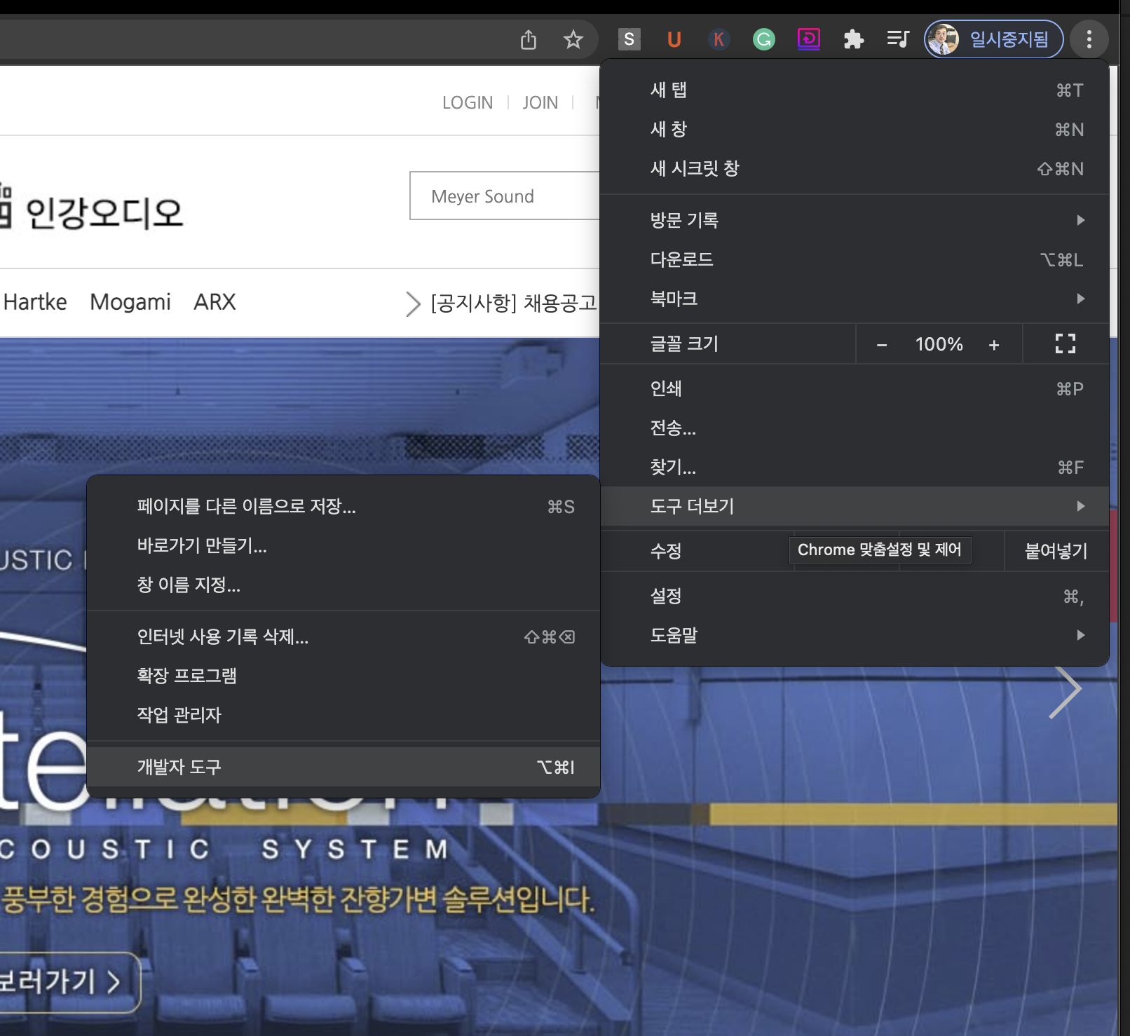Expand the 도구 더보기 more tools submenu
The width and height of the screenshot is (1130, 1036).
coord(855,506)
